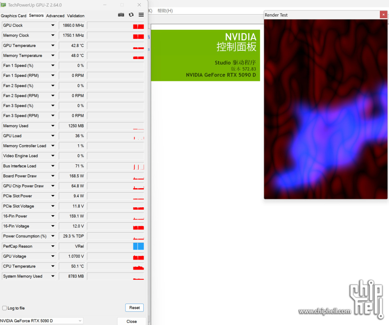Open the 16-Pin Power dropdown

tap(53, 216)
